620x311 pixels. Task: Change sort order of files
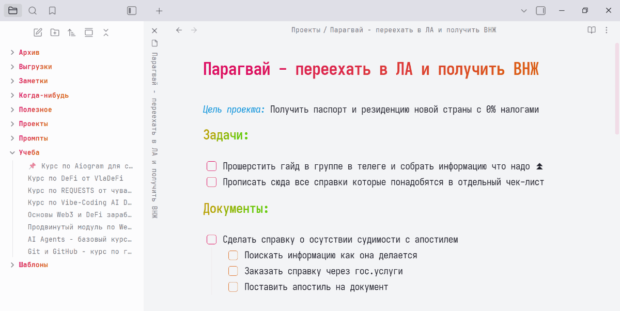(72, 33)
